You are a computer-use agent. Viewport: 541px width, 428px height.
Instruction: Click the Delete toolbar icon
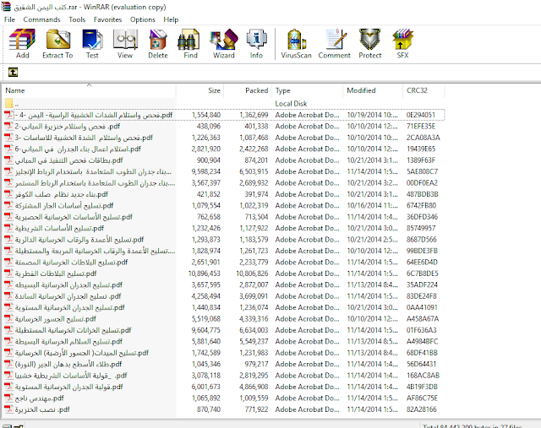[158, 44]
